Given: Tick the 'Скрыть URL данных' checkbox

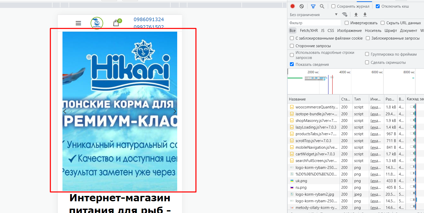Looking at the screenshot, I should (382, 23).
